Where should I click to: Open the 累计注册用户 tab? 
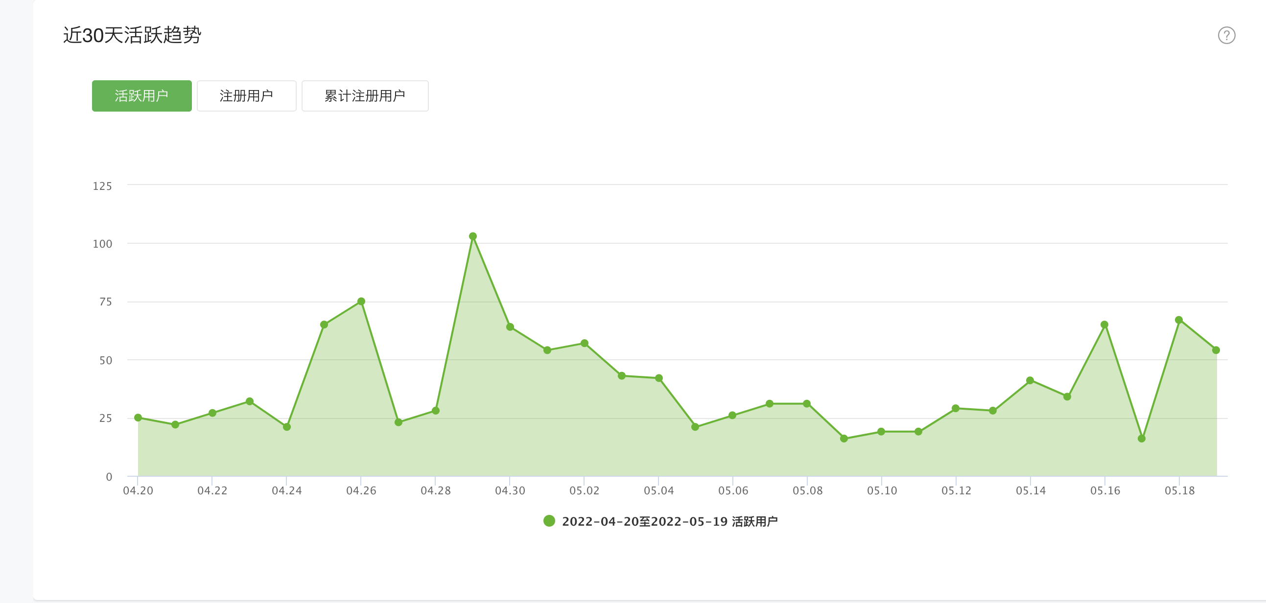(x=365, y=96)
